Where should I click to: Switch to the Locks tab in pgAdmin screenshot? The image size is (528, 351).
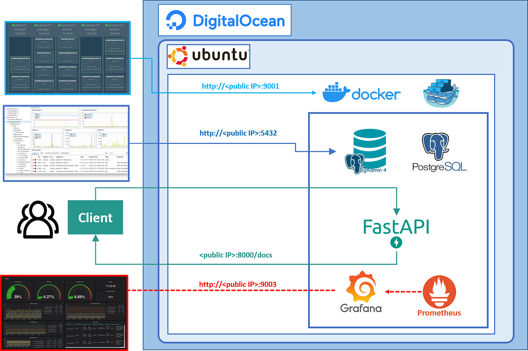[41, 153]
